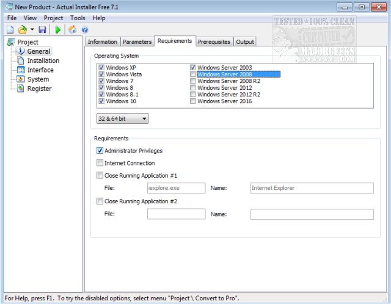The width and height of the screenshot is (391, 304).
Task: Click the empty File field for application #2
Action: click(x=177, y=214)
